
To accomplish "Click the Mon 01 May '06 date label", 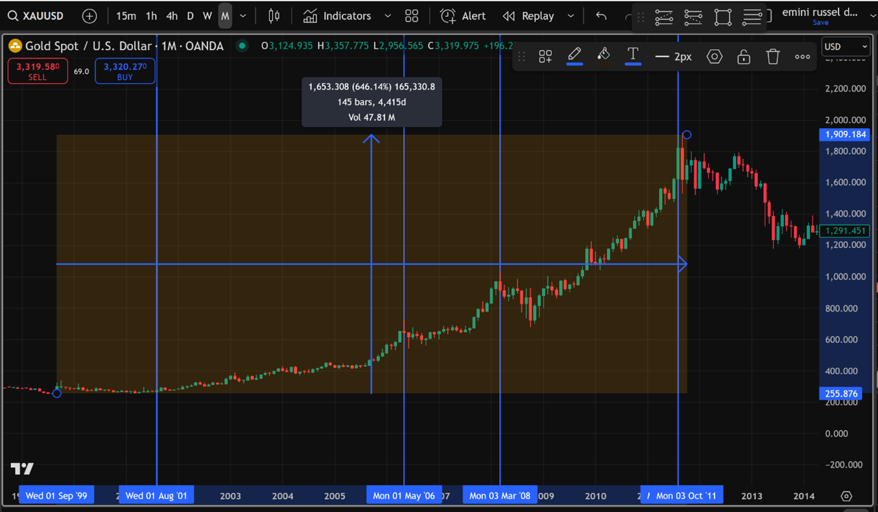I will pyautogui.click(x=404, y=495).
